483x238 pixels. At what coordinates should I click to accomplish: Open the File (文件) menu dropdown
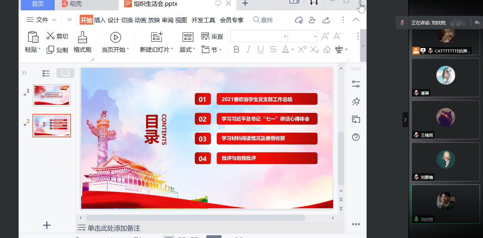click(x=42, y=20)
